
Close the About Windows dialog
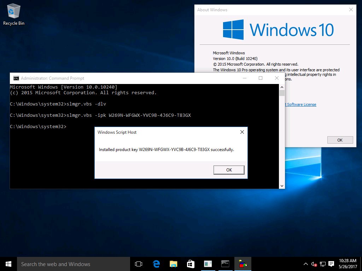click(x=351, y=10)
